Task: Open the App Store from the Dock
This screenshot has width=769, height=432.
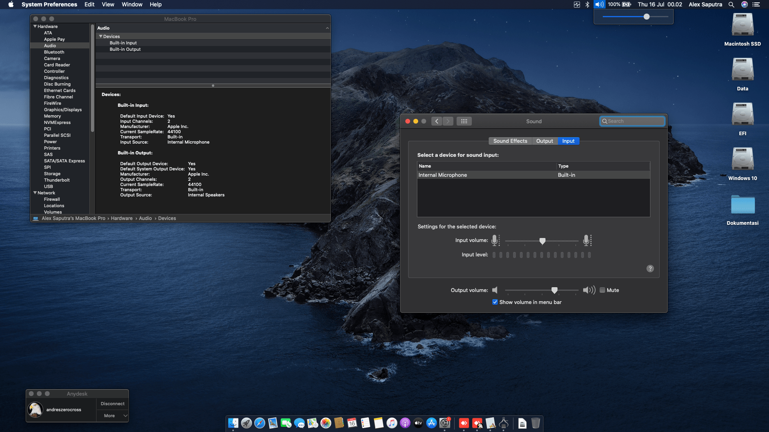Action: click(431, 424)
